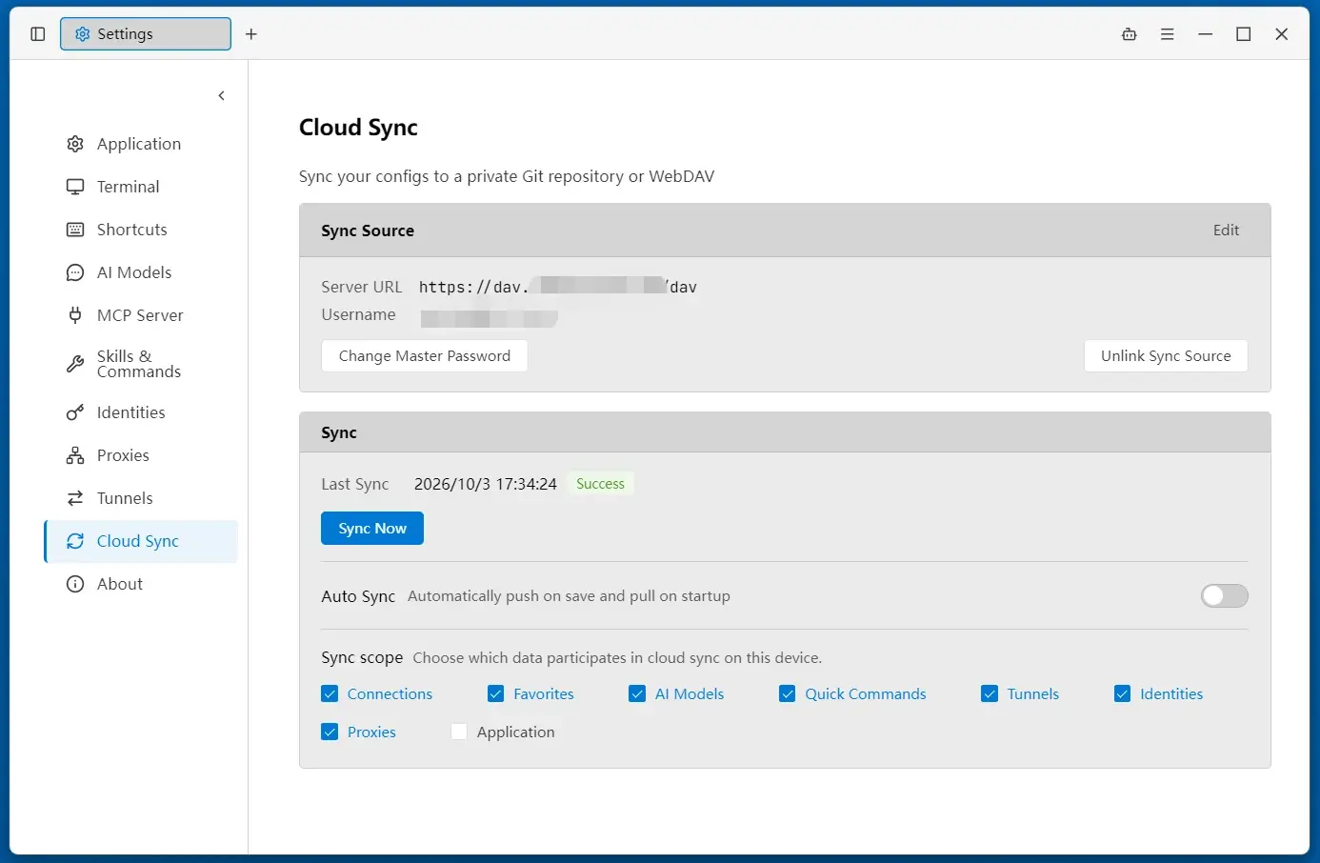1320x863 pixels.
Task: Click the About info icon
Action: (75, 584)
